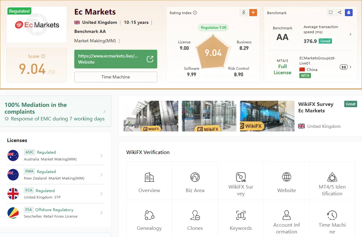Image resolution: width=362 pixels, height=237 pixels.
Task: Open the second WikiFX survey entrance photo
Action: tap(209, 116)
